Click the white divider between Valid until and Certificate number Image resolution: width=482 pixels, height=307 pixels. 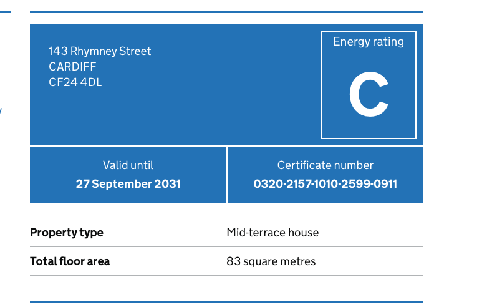pyautogui.click(x=227, y=175)
